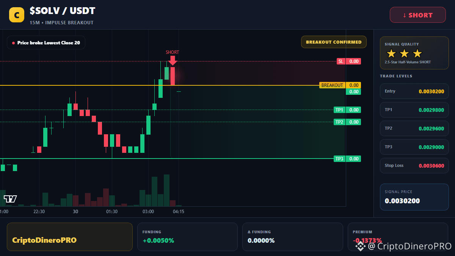Click the 04:15 time axis label
Screen dimensions: 455x256
point(179,212)
